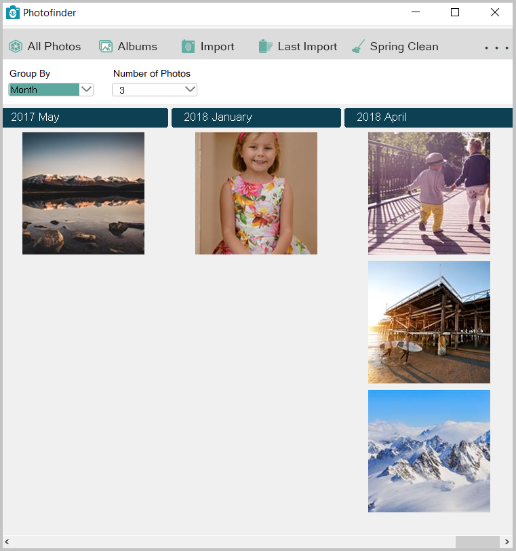516x551 pixels.
Task: Open Spring Clean
Action: (395, 46)
